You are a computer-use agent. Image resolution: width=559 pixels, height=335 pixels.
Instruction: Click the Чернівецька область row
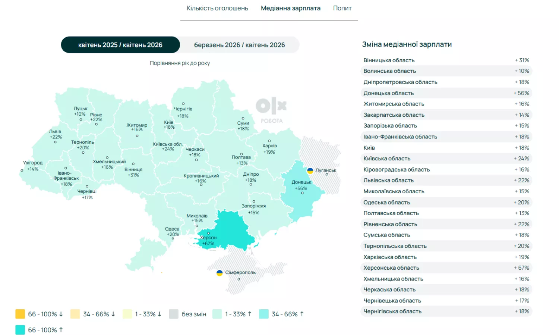(x=446, y=301)
